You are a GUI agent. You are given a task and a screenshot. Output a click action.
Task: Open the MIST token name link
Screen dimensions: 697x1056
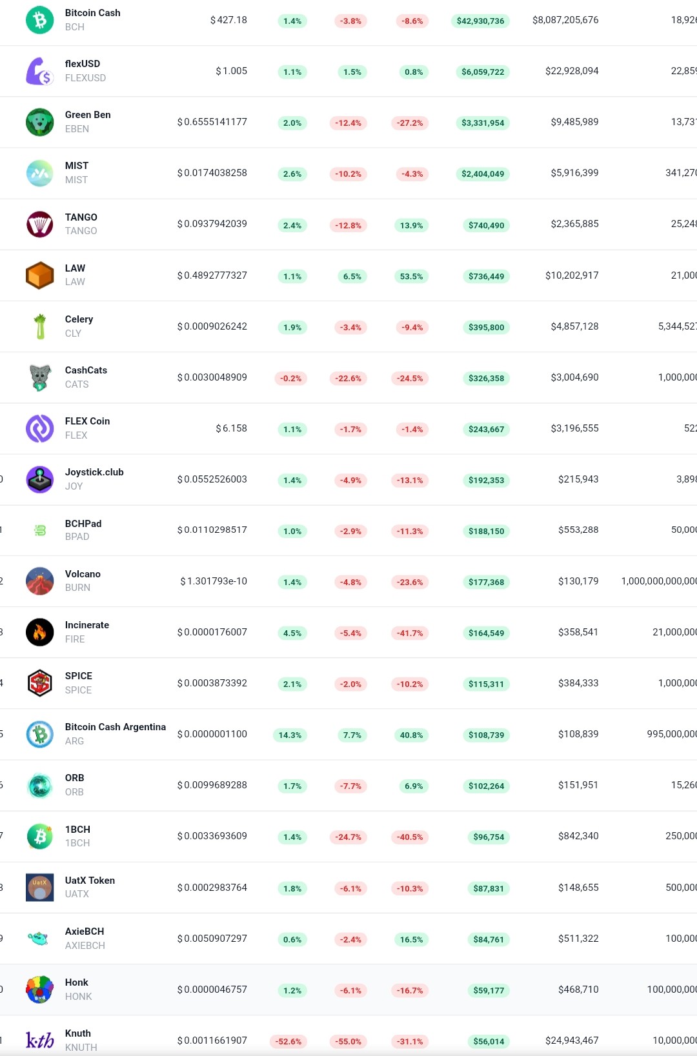pyautogui.click(x=77, y=166)
